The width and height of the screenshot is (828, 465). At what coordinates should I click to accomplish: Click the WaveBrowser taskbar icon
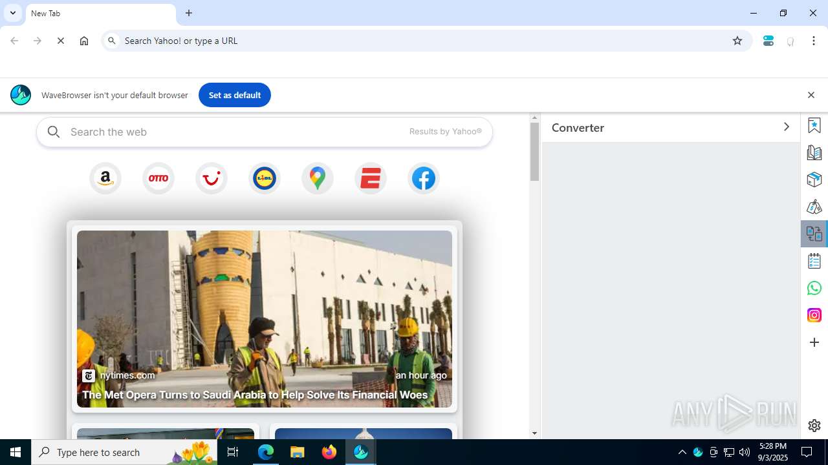coord(361,452)
